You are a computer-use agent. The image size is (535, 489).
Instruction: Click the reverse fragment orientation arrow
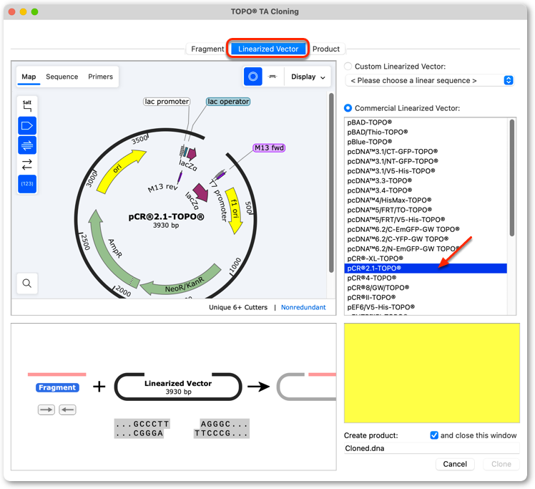coord(67,410)
